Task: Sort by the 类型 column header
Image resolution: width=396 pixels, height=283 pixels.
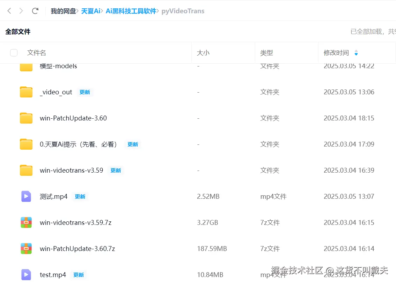Action: 266,53
